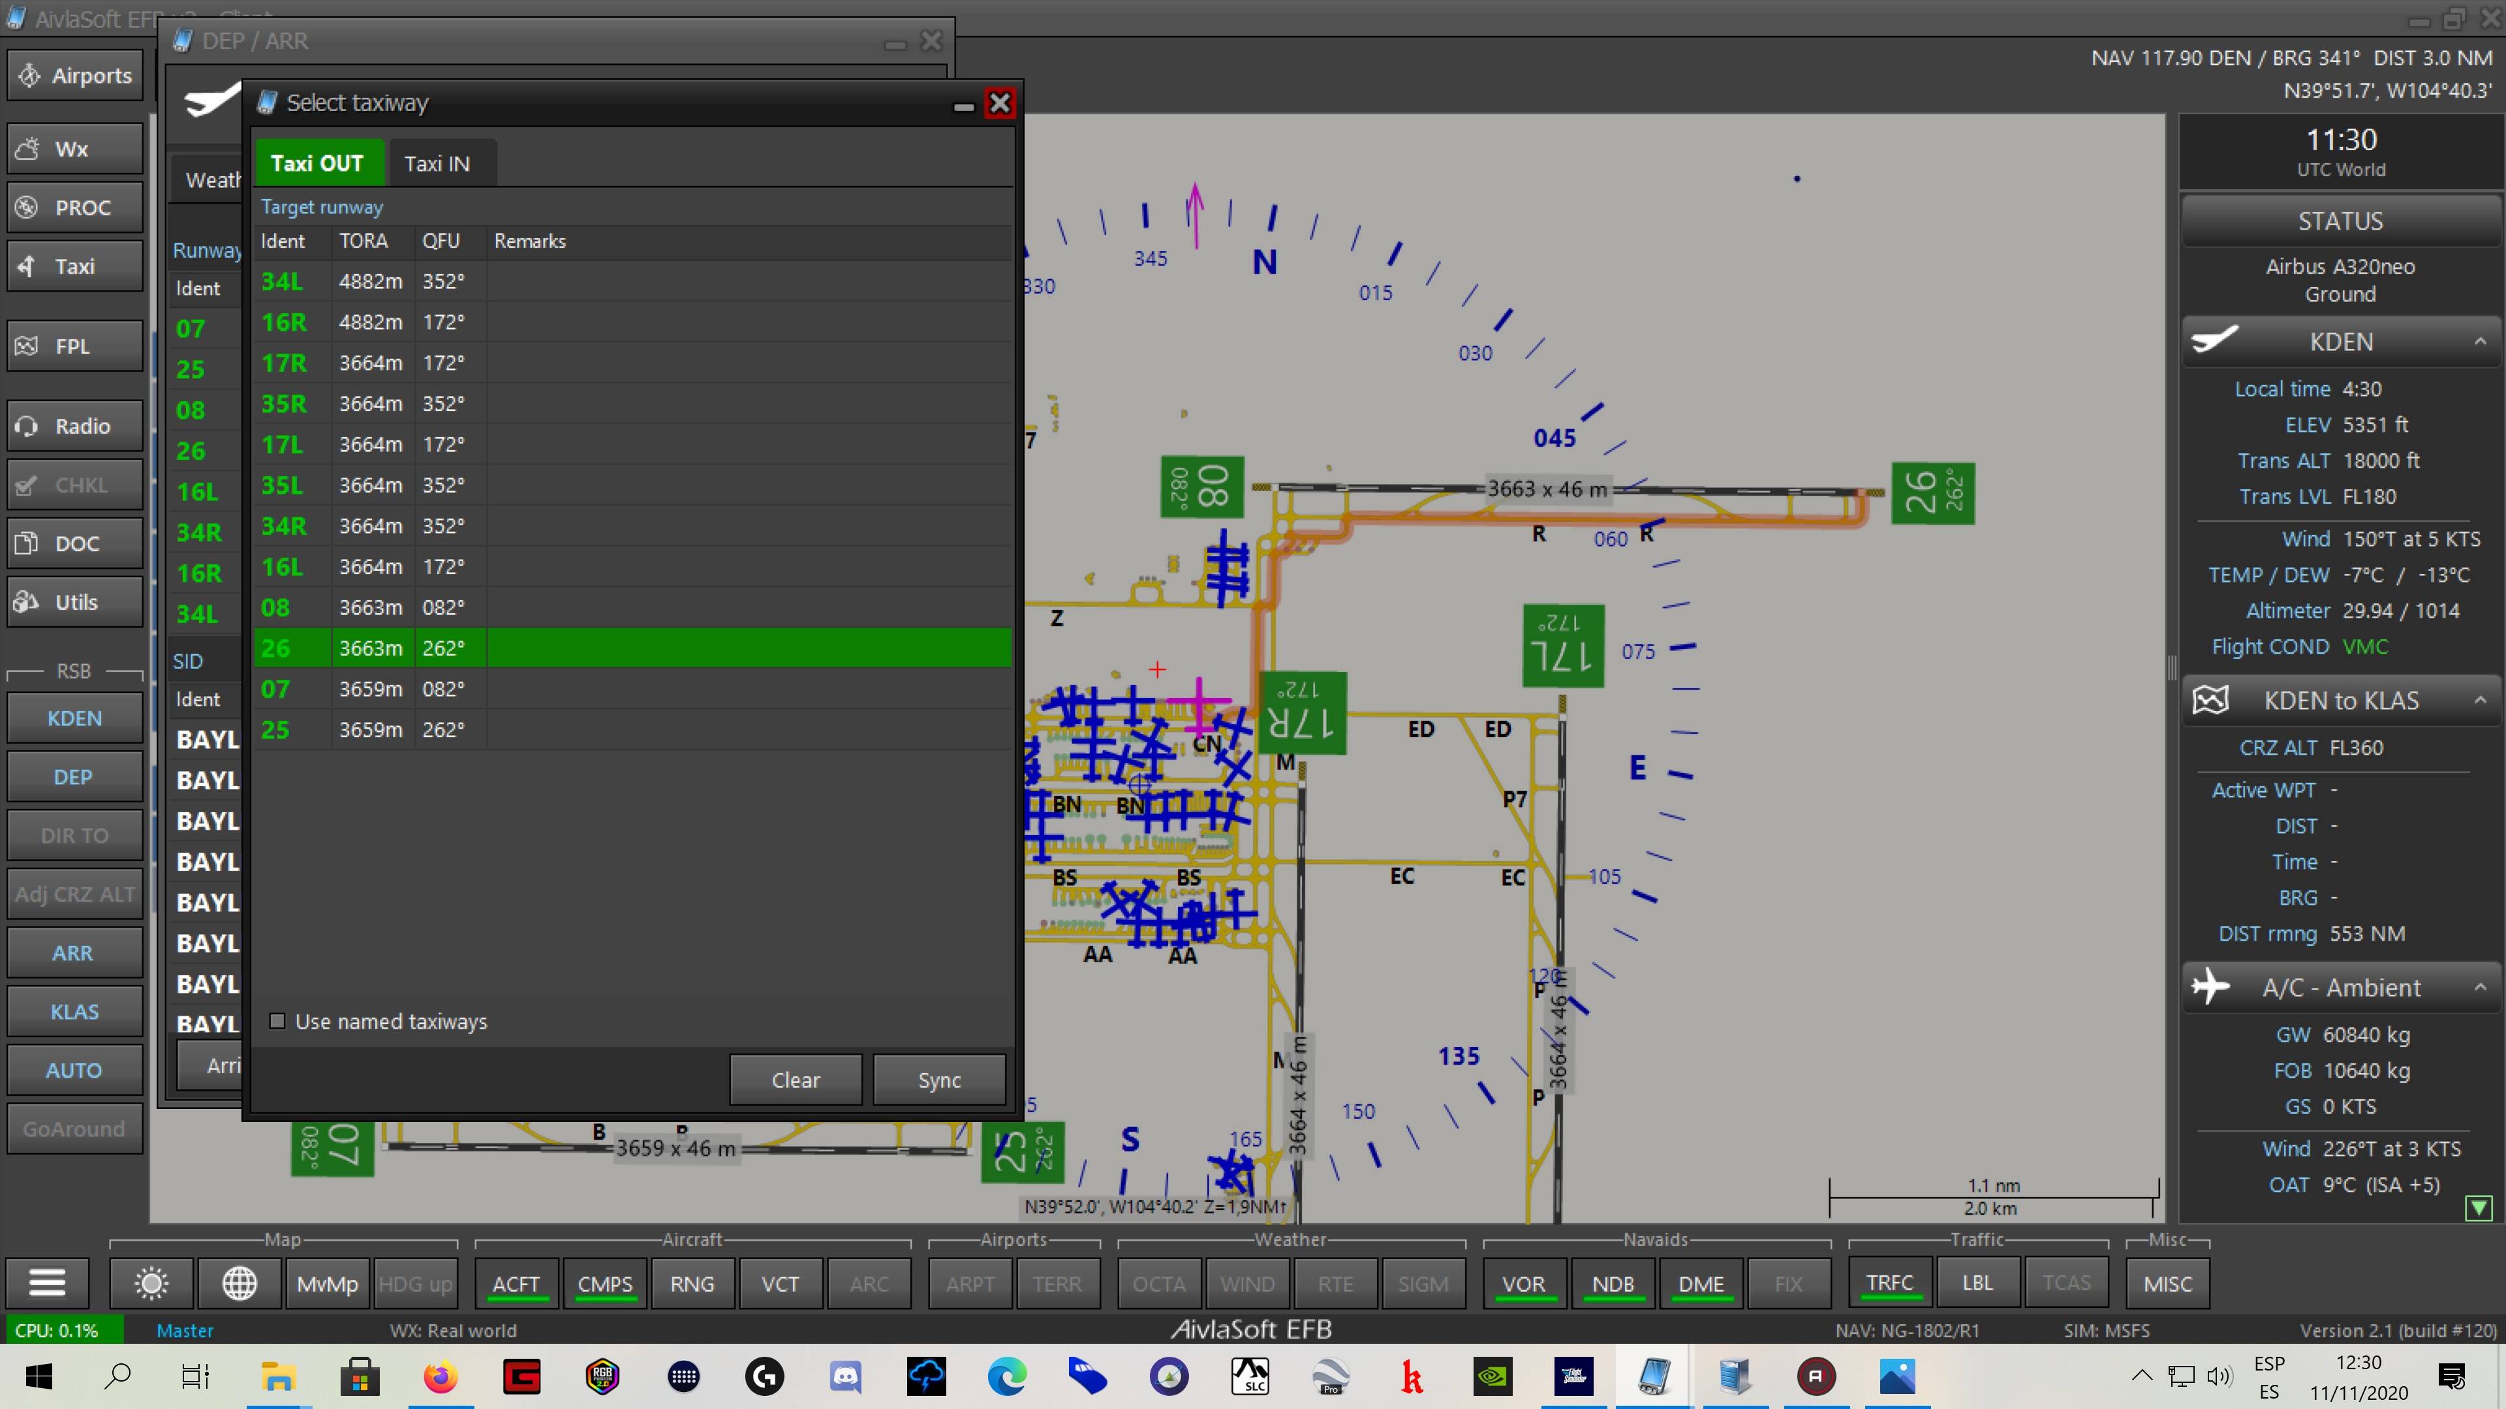The width and height of the screenshot is (2506, 1409).
Task: Toggle LBL traffic labels
Action: pos(1978,1284)
